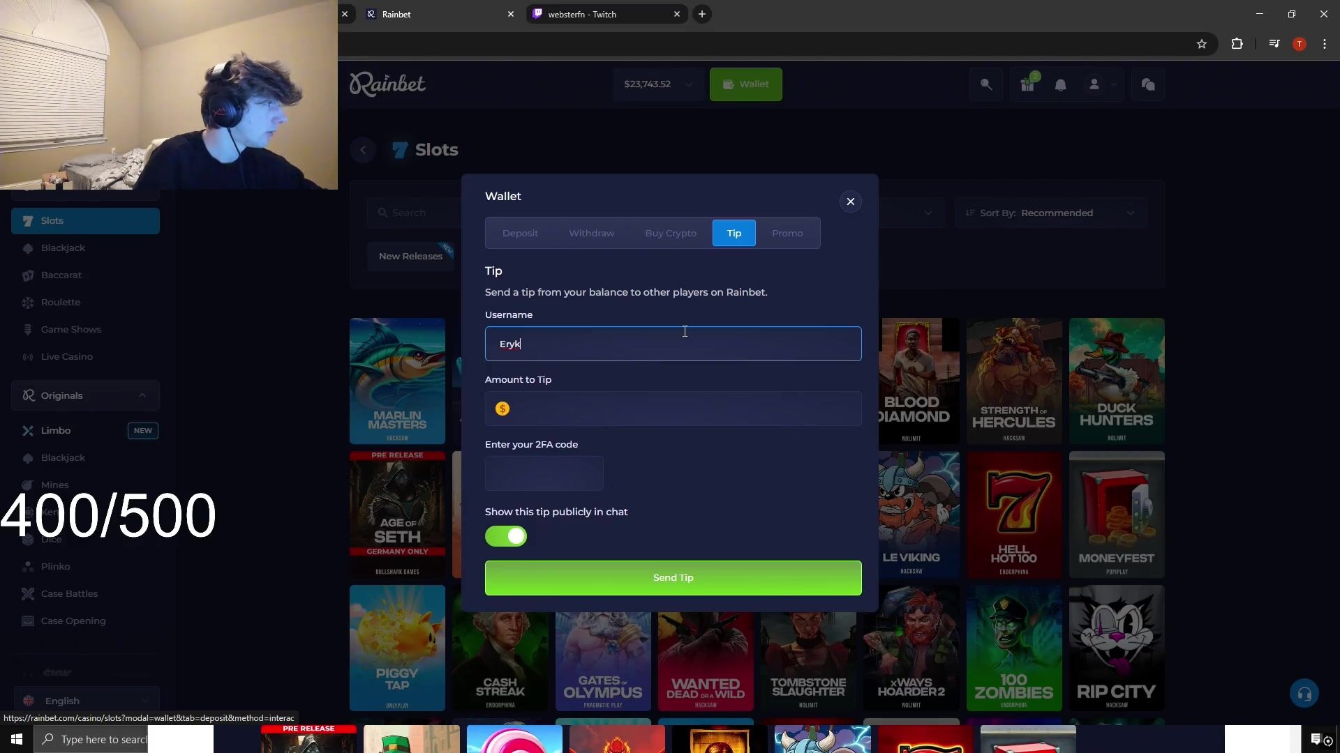Open the English language selector
Screen dimensions: 1340x753
(x=85, y=701)
